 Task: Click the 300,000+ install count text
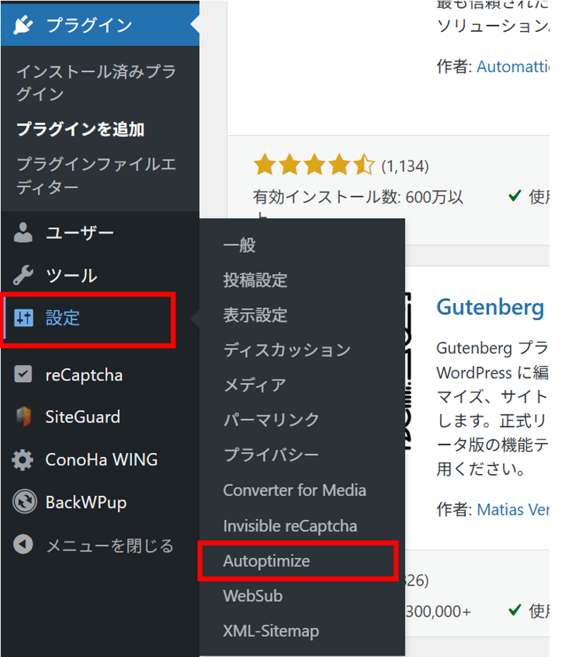coord(438,612)
